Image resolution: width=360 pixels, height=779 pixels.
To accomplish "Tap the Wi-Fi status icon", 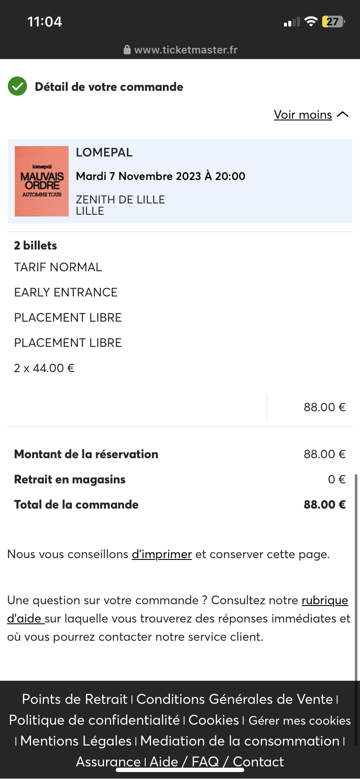I will pyautogui.click(x=311, y=22).
